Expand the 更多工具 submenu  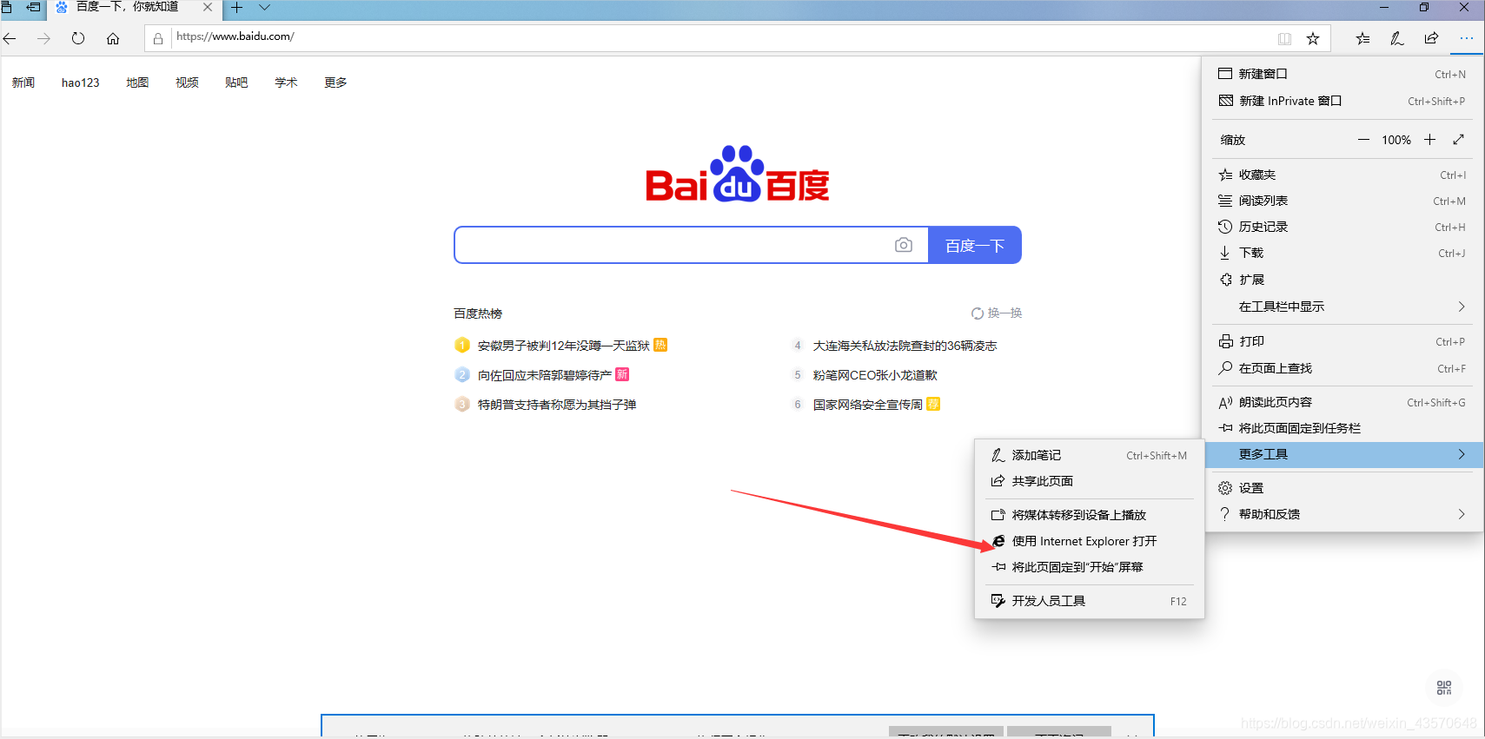1342,454
